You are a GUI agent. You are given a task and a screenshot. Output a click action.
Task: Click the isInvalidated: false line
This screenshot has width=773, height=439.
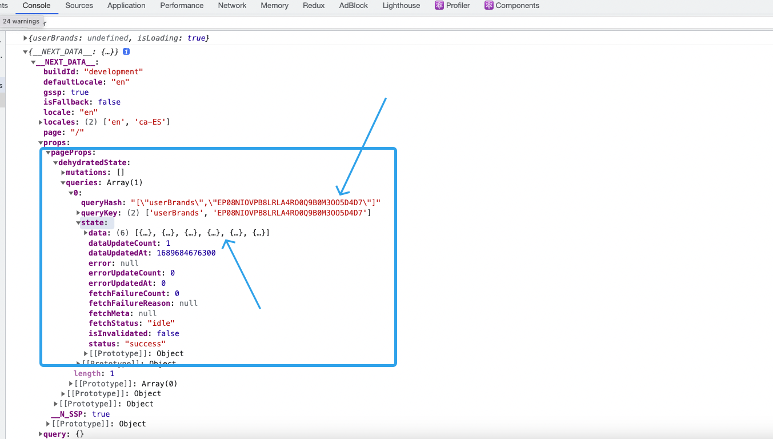coord(134,333)
